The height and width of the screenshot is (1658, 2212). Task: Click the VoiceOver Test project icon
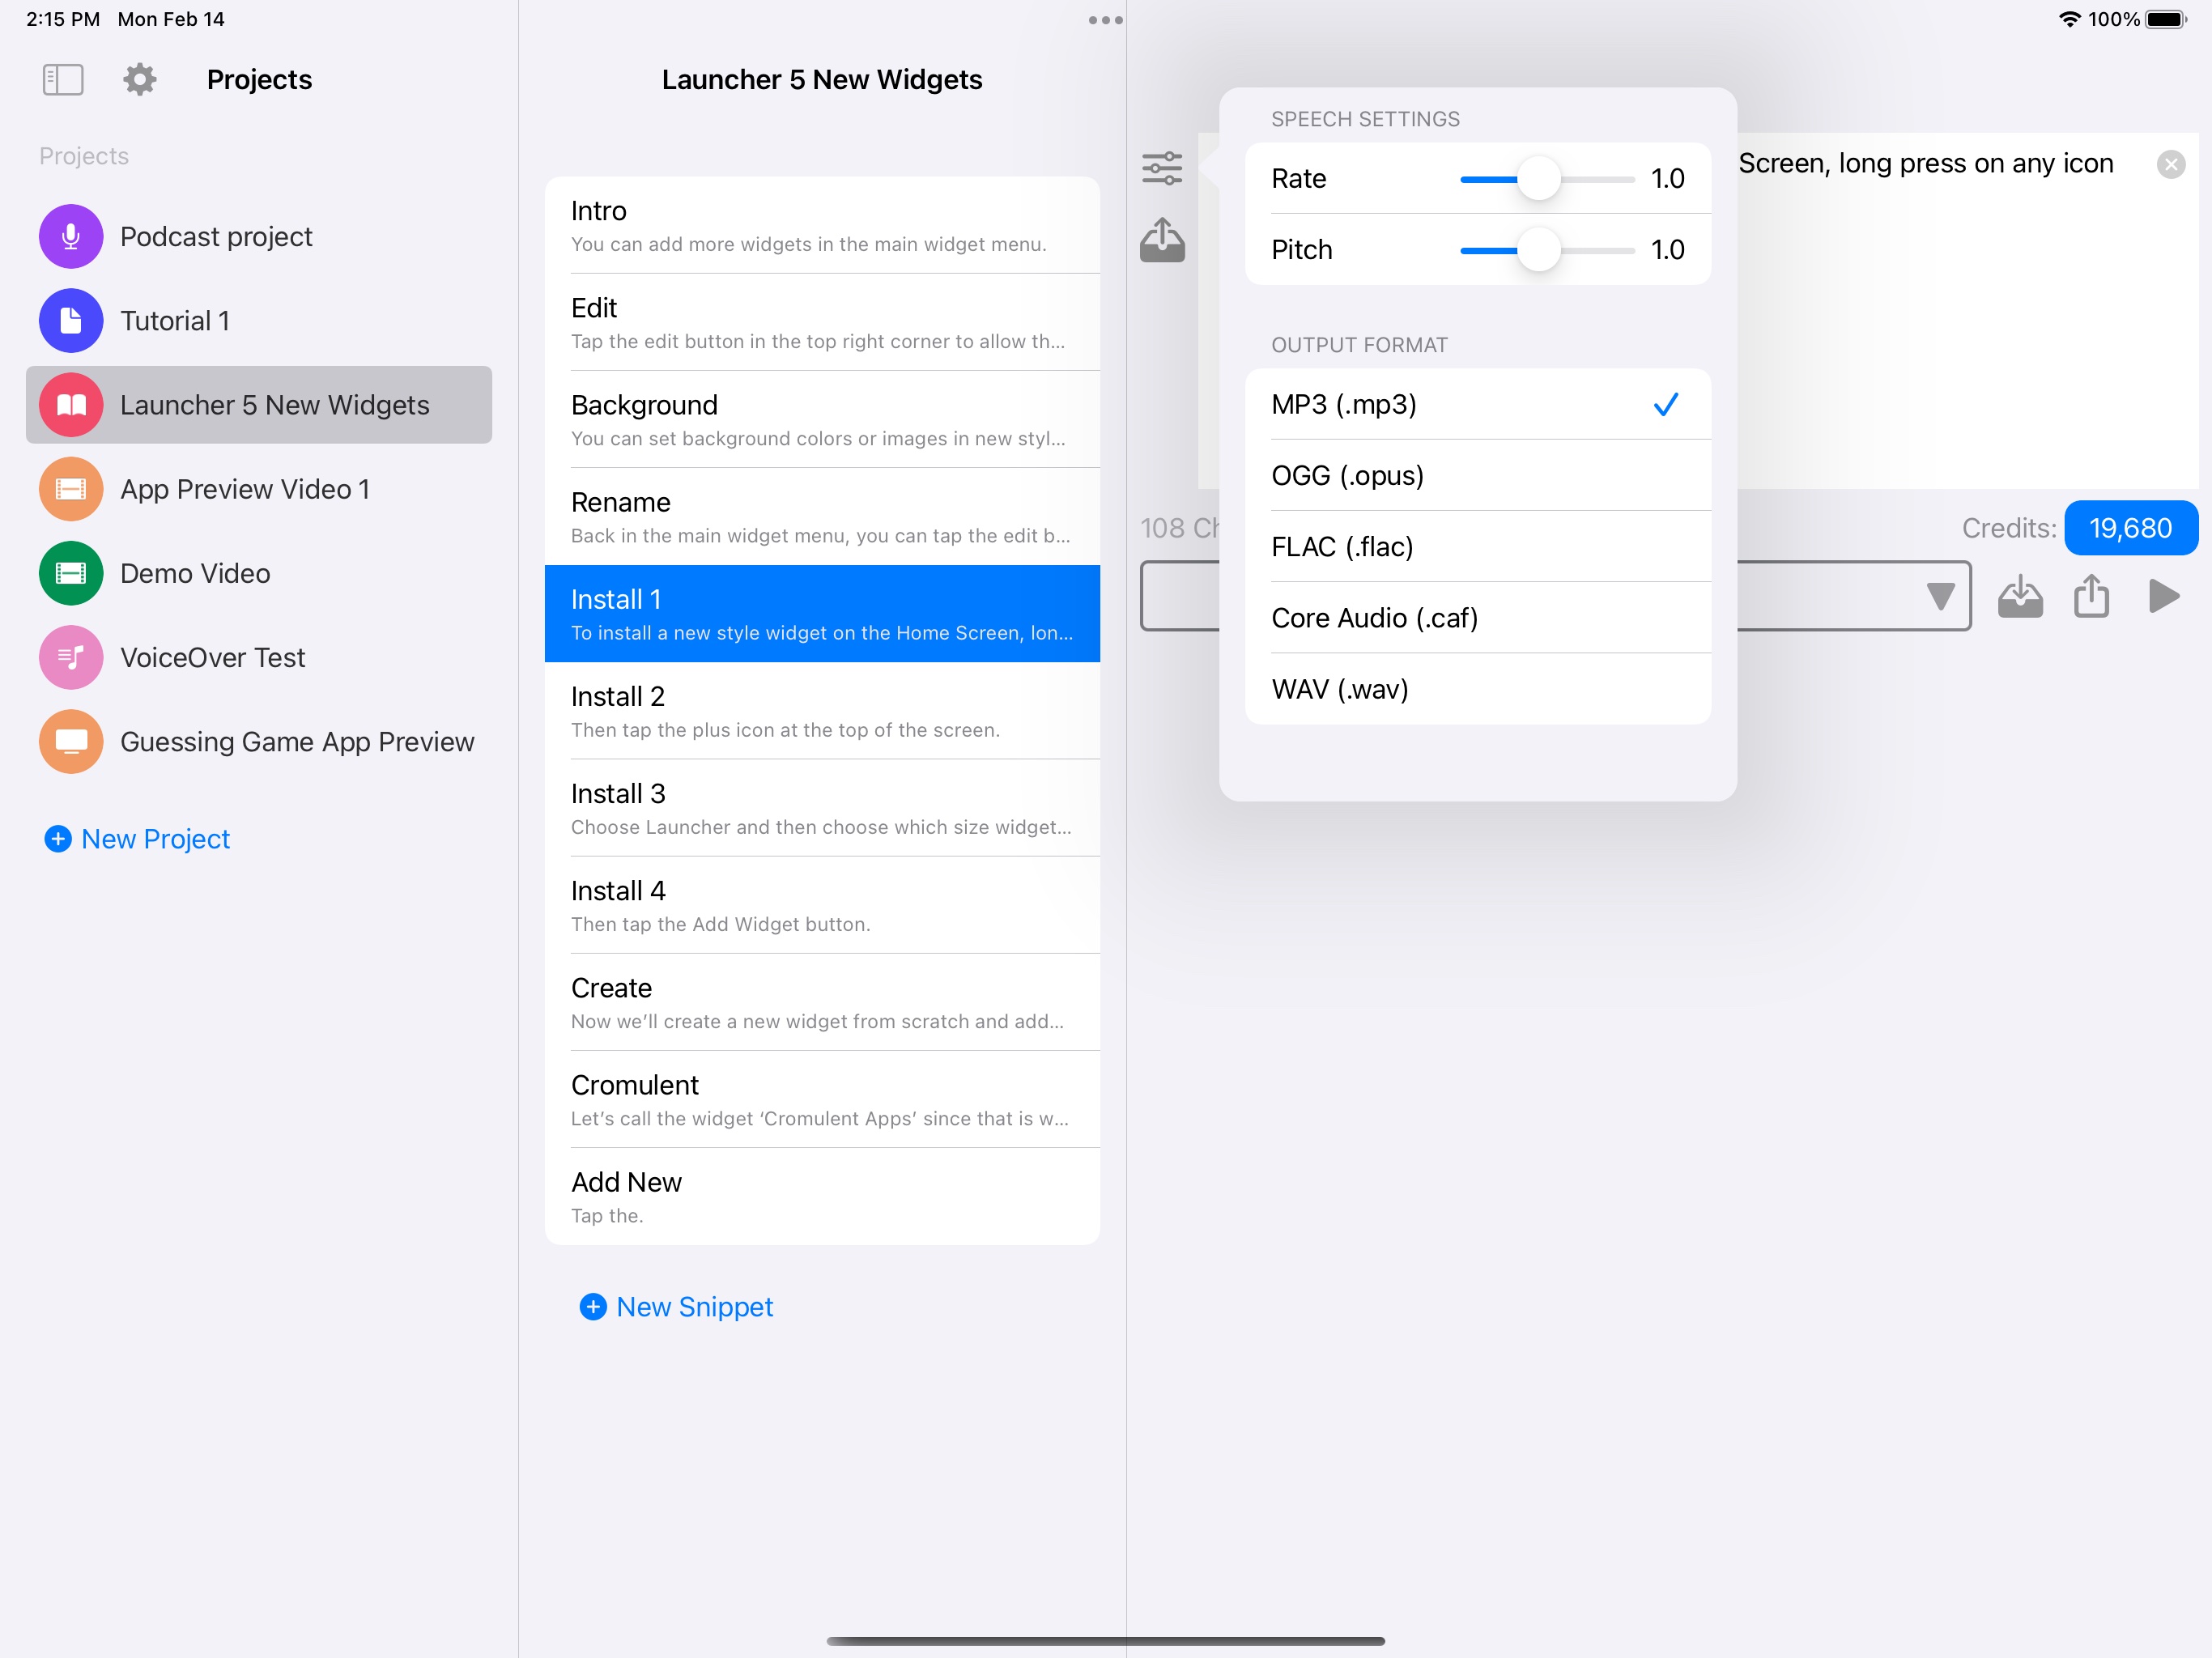coord(70,657)
